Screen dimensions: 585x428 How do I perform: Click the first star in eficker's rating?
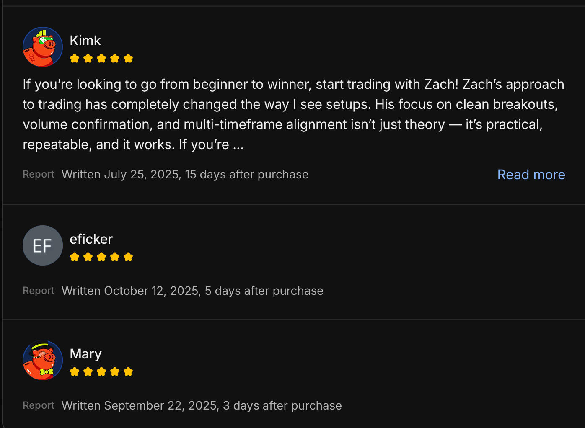(75, 257)
